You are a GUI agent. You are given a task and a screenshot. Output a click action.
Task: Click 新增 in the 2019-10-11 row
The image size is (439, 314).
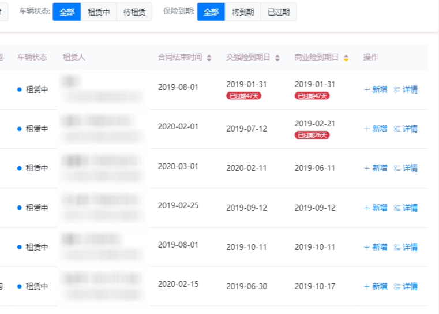(x=376, y=247)
